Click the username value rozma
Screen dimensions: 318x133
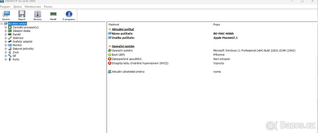217,71
